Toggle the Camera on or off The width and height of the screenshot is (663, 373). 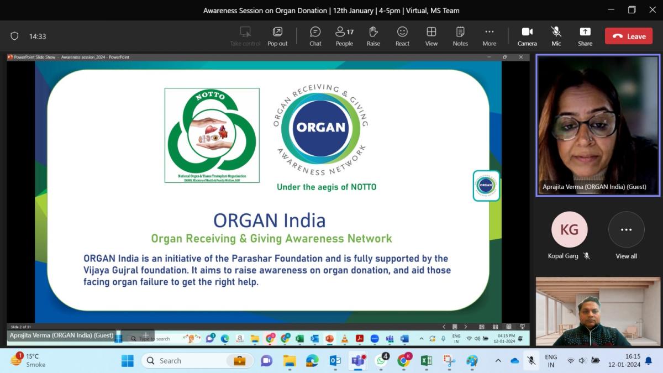coord(527,36)
